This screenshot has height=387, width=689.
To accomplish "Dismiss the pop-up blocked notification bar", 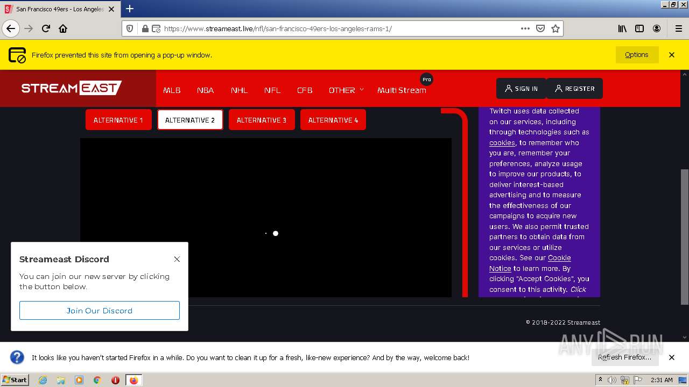I will click(672, 55).
